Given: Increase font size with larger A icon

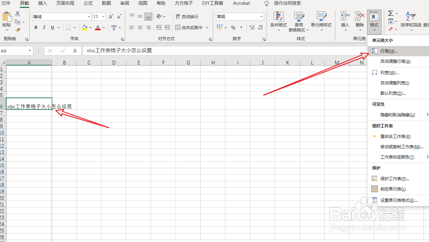Looking at the screenshot, I should coord(111,16).
